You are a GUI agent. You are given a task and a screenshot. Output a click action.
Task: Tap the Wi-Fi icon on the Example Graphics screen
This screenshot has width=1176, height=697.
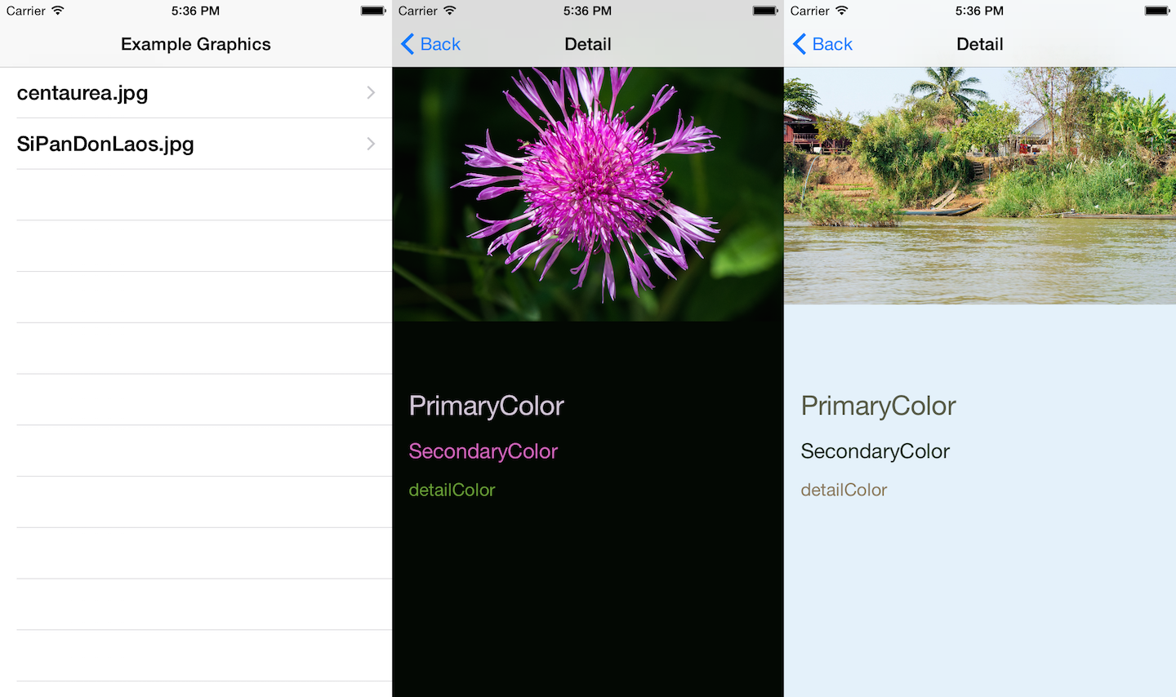tap(57, 11)
